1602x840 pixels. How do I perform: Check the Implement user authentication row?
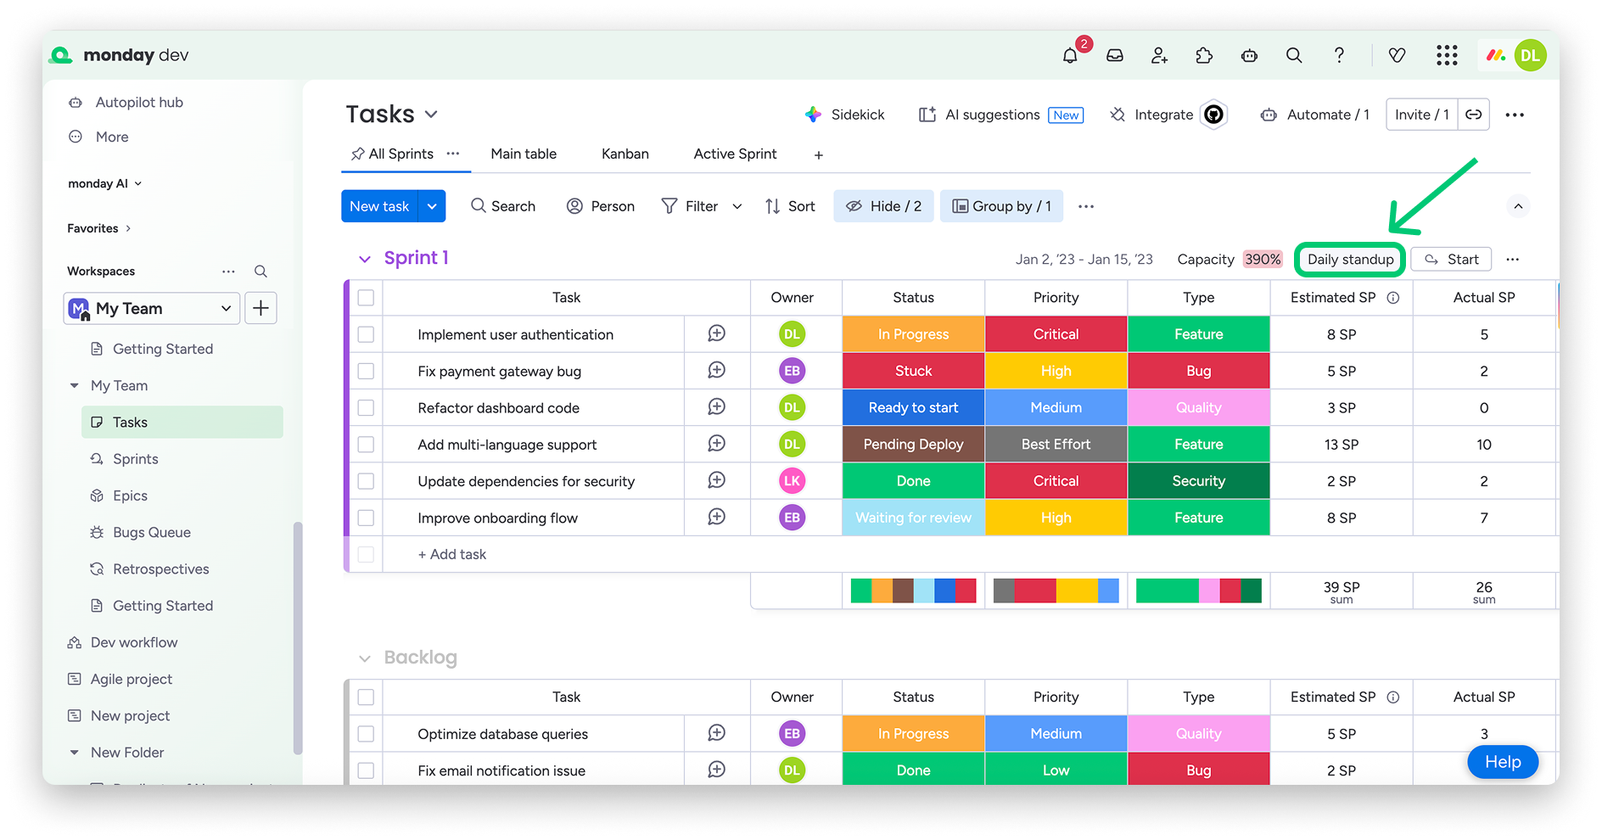pos(366,334)
